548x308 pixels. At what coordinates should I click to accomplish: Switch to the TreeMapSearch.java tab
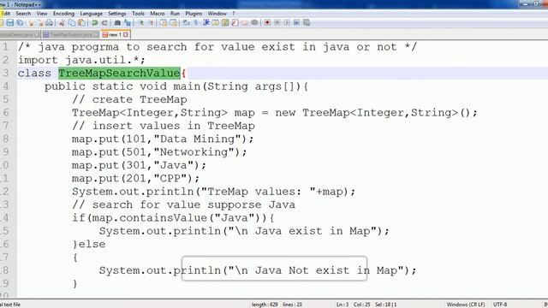click(x=70, y=34)
